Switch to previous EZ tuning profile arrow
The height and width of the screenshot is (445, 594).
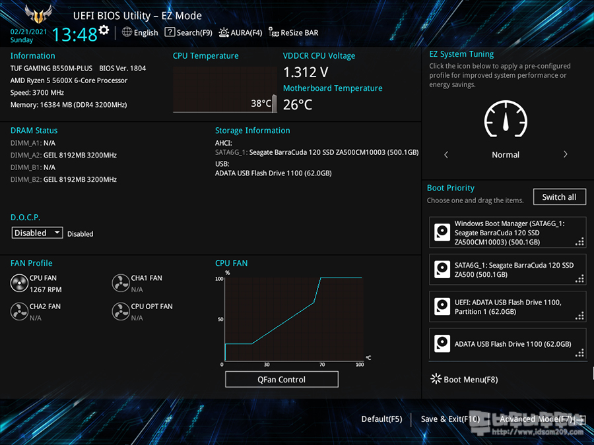pos(446,154)
